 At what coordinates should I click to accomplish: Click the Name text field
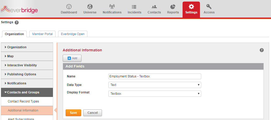[x=155, y=76]
